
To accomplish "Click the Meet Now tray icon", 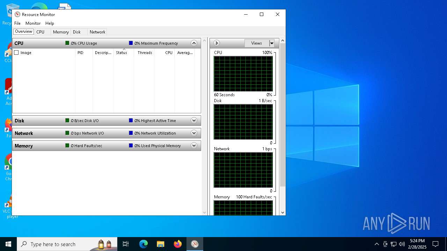I will [385, 244].
